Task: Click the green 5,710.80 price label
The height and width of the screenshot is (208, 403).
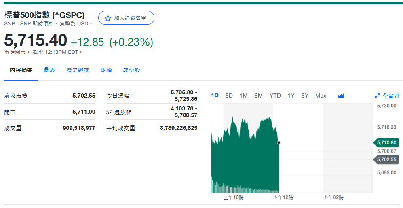Action: click(x=387, y=142)
